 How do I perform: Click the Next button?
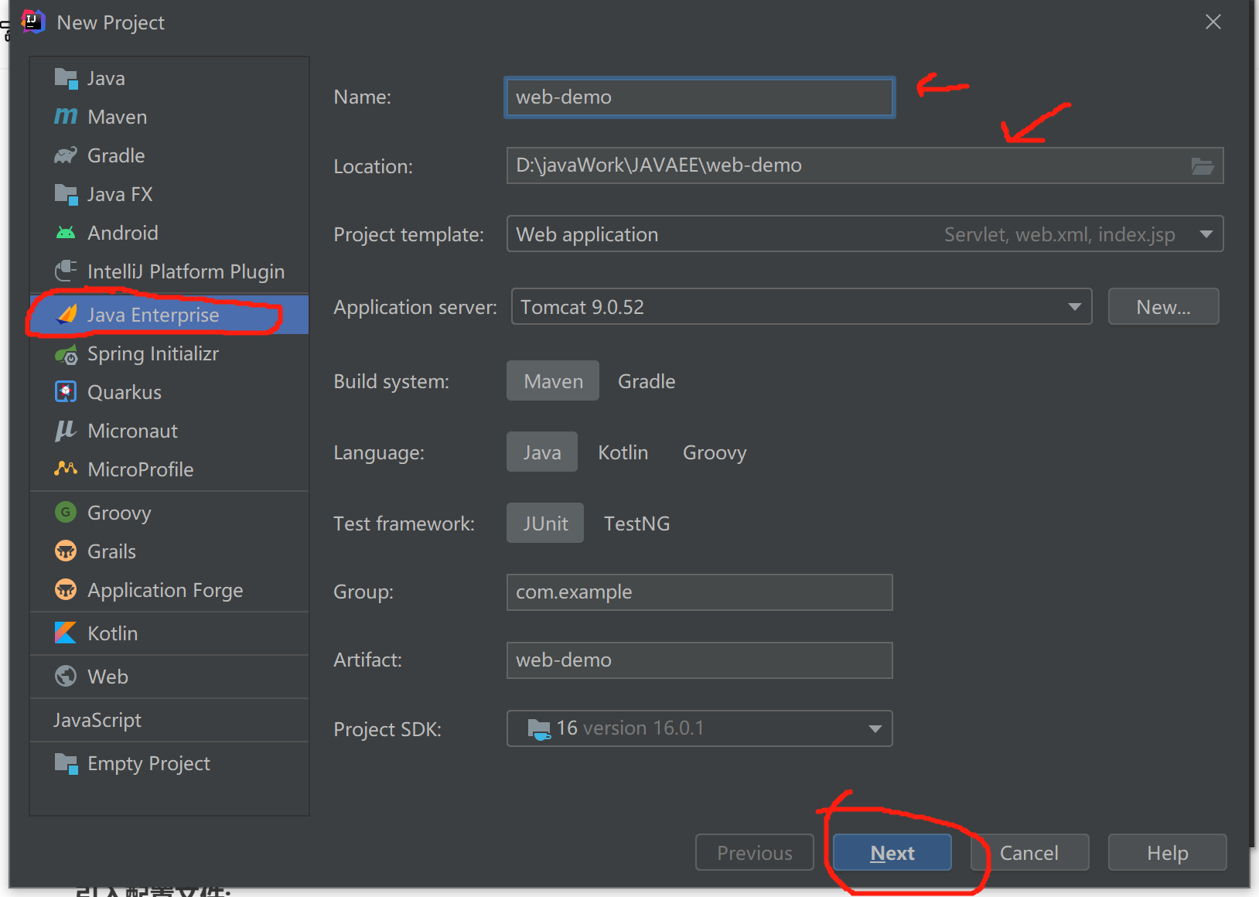[892, 852]
